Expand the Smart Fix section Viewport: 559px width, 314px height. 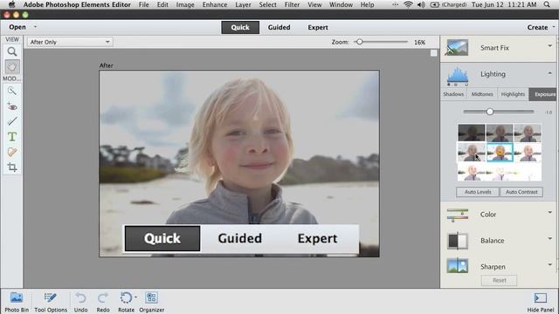pos(549,46)
